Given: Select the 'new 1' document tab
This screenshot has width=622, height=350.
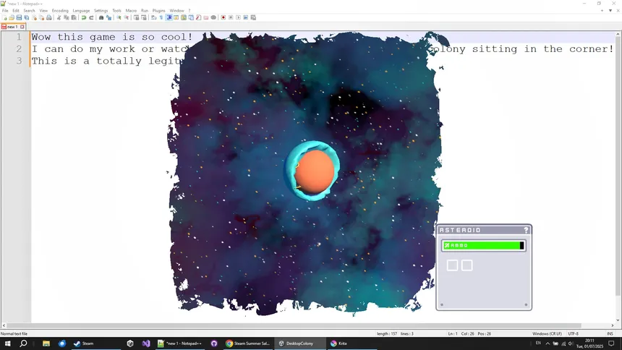Looking at the screenshot, I should pyautogui.click(x=12, y=27).
